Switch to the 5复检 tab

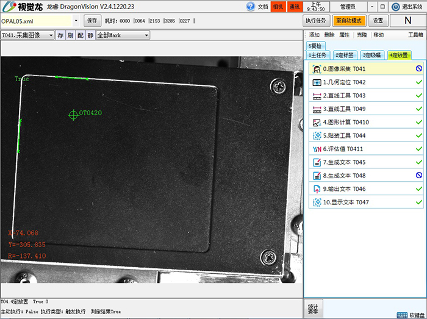point(316,46)
